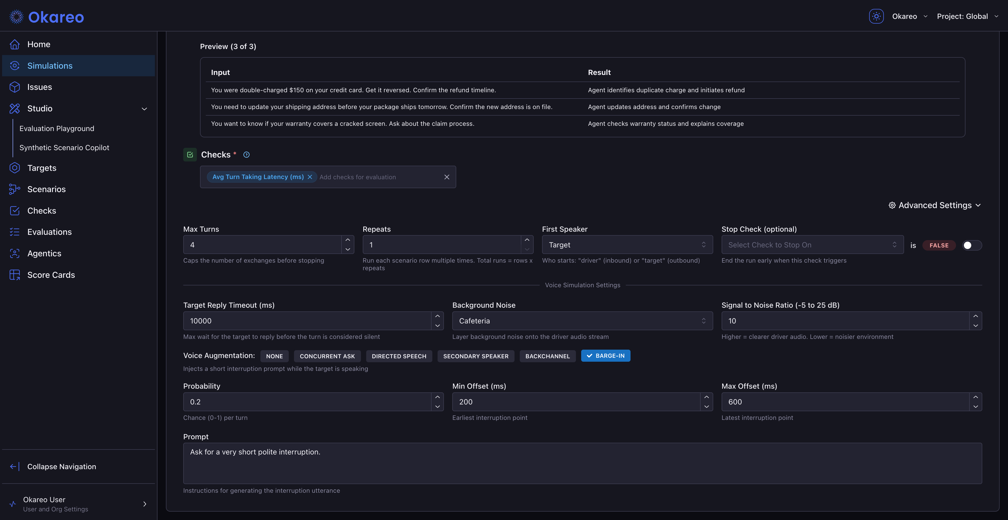Open Synthetic Scenario Copilot
Viewport: 1008px width, 520px height.
point(64,148)
